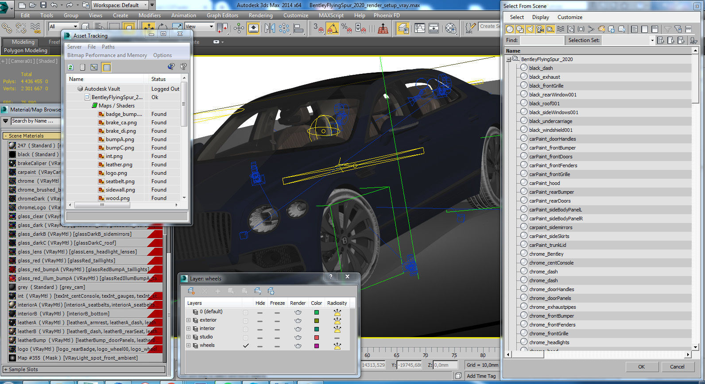
Task: Click Cancel in Select From Scene dialog
Action: point(677,367)
